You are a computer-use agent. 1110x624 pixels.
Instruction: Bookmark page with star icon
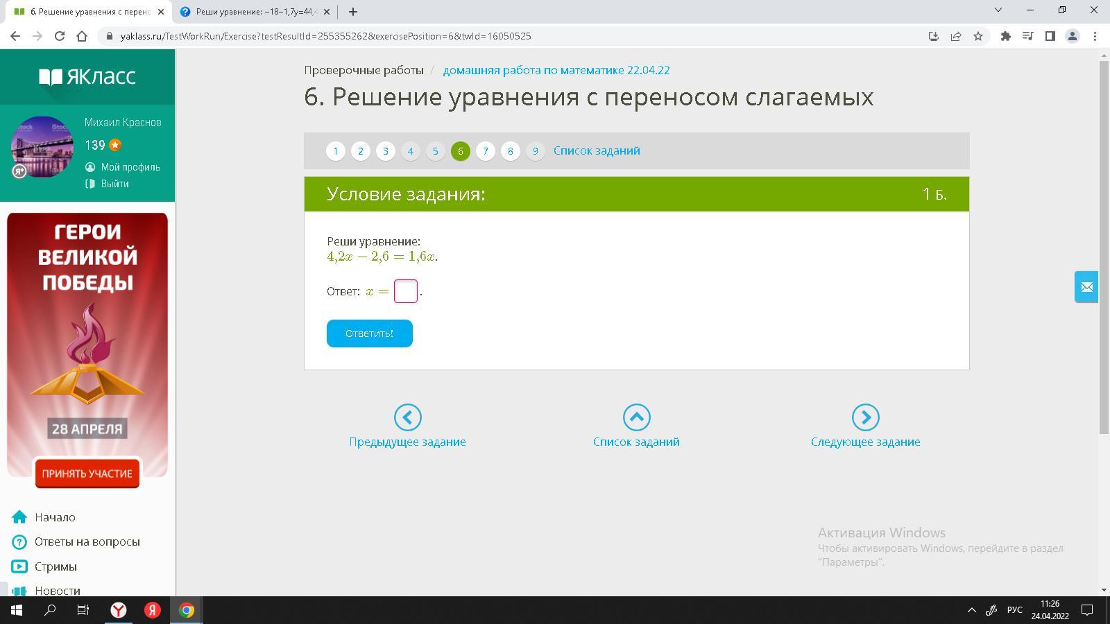coord(978,36)
